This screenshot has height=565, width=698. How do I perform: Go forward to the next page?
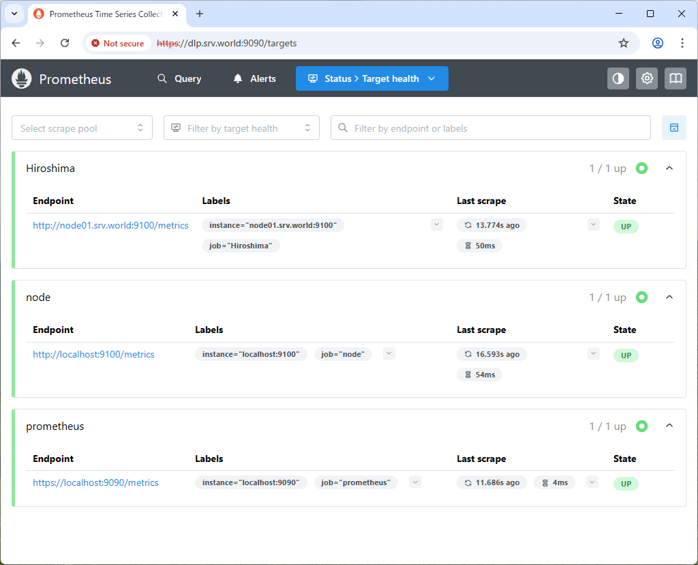(40, 43)
